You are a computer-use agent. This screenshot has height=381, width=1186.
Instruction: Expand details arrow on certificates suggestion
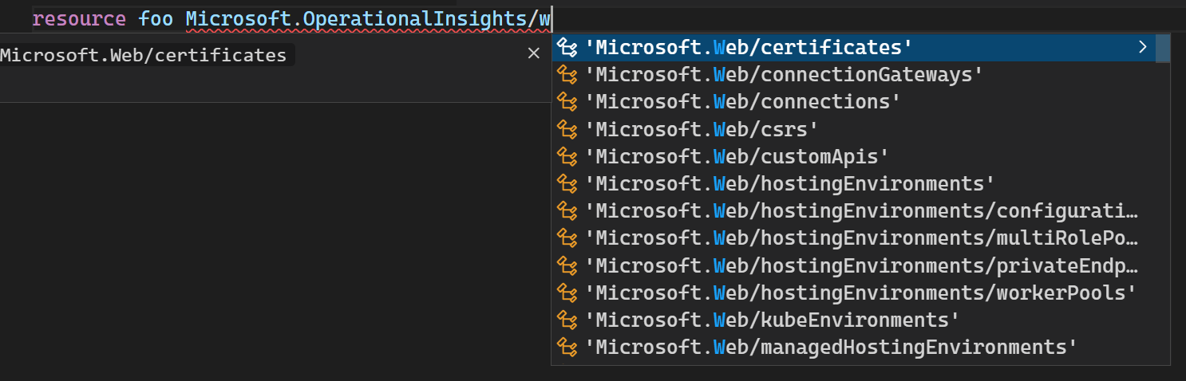(1142, 47)
